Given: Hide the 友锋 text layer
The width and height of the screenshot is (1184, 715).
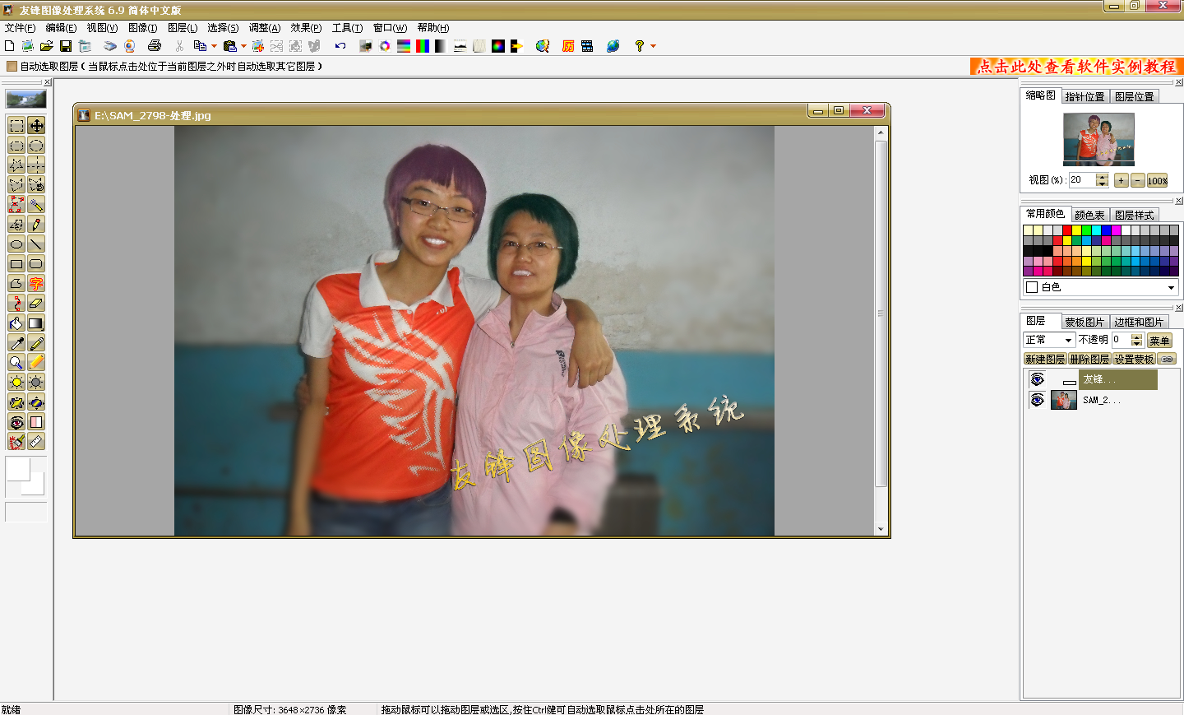Looking at the screenshot, I should [x=1038, y=379].
